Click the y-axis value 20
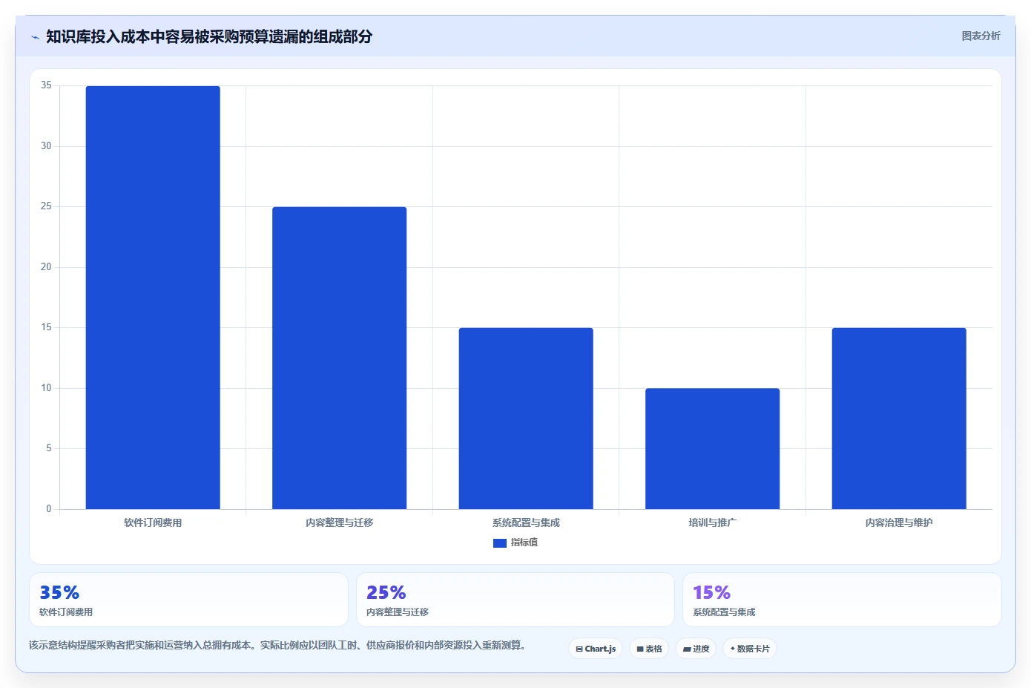1031x688 pixels. [46, 267]
